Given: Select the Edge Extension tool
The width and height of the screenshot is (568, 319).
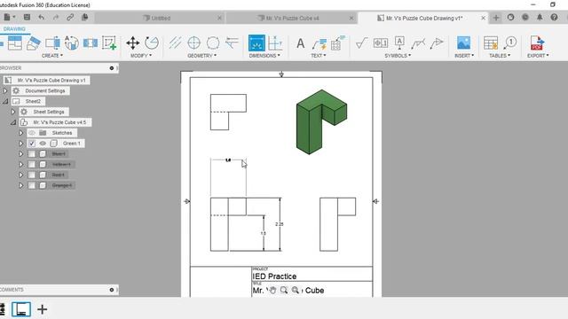Looking at the screenshot, I should coord(232,43).
